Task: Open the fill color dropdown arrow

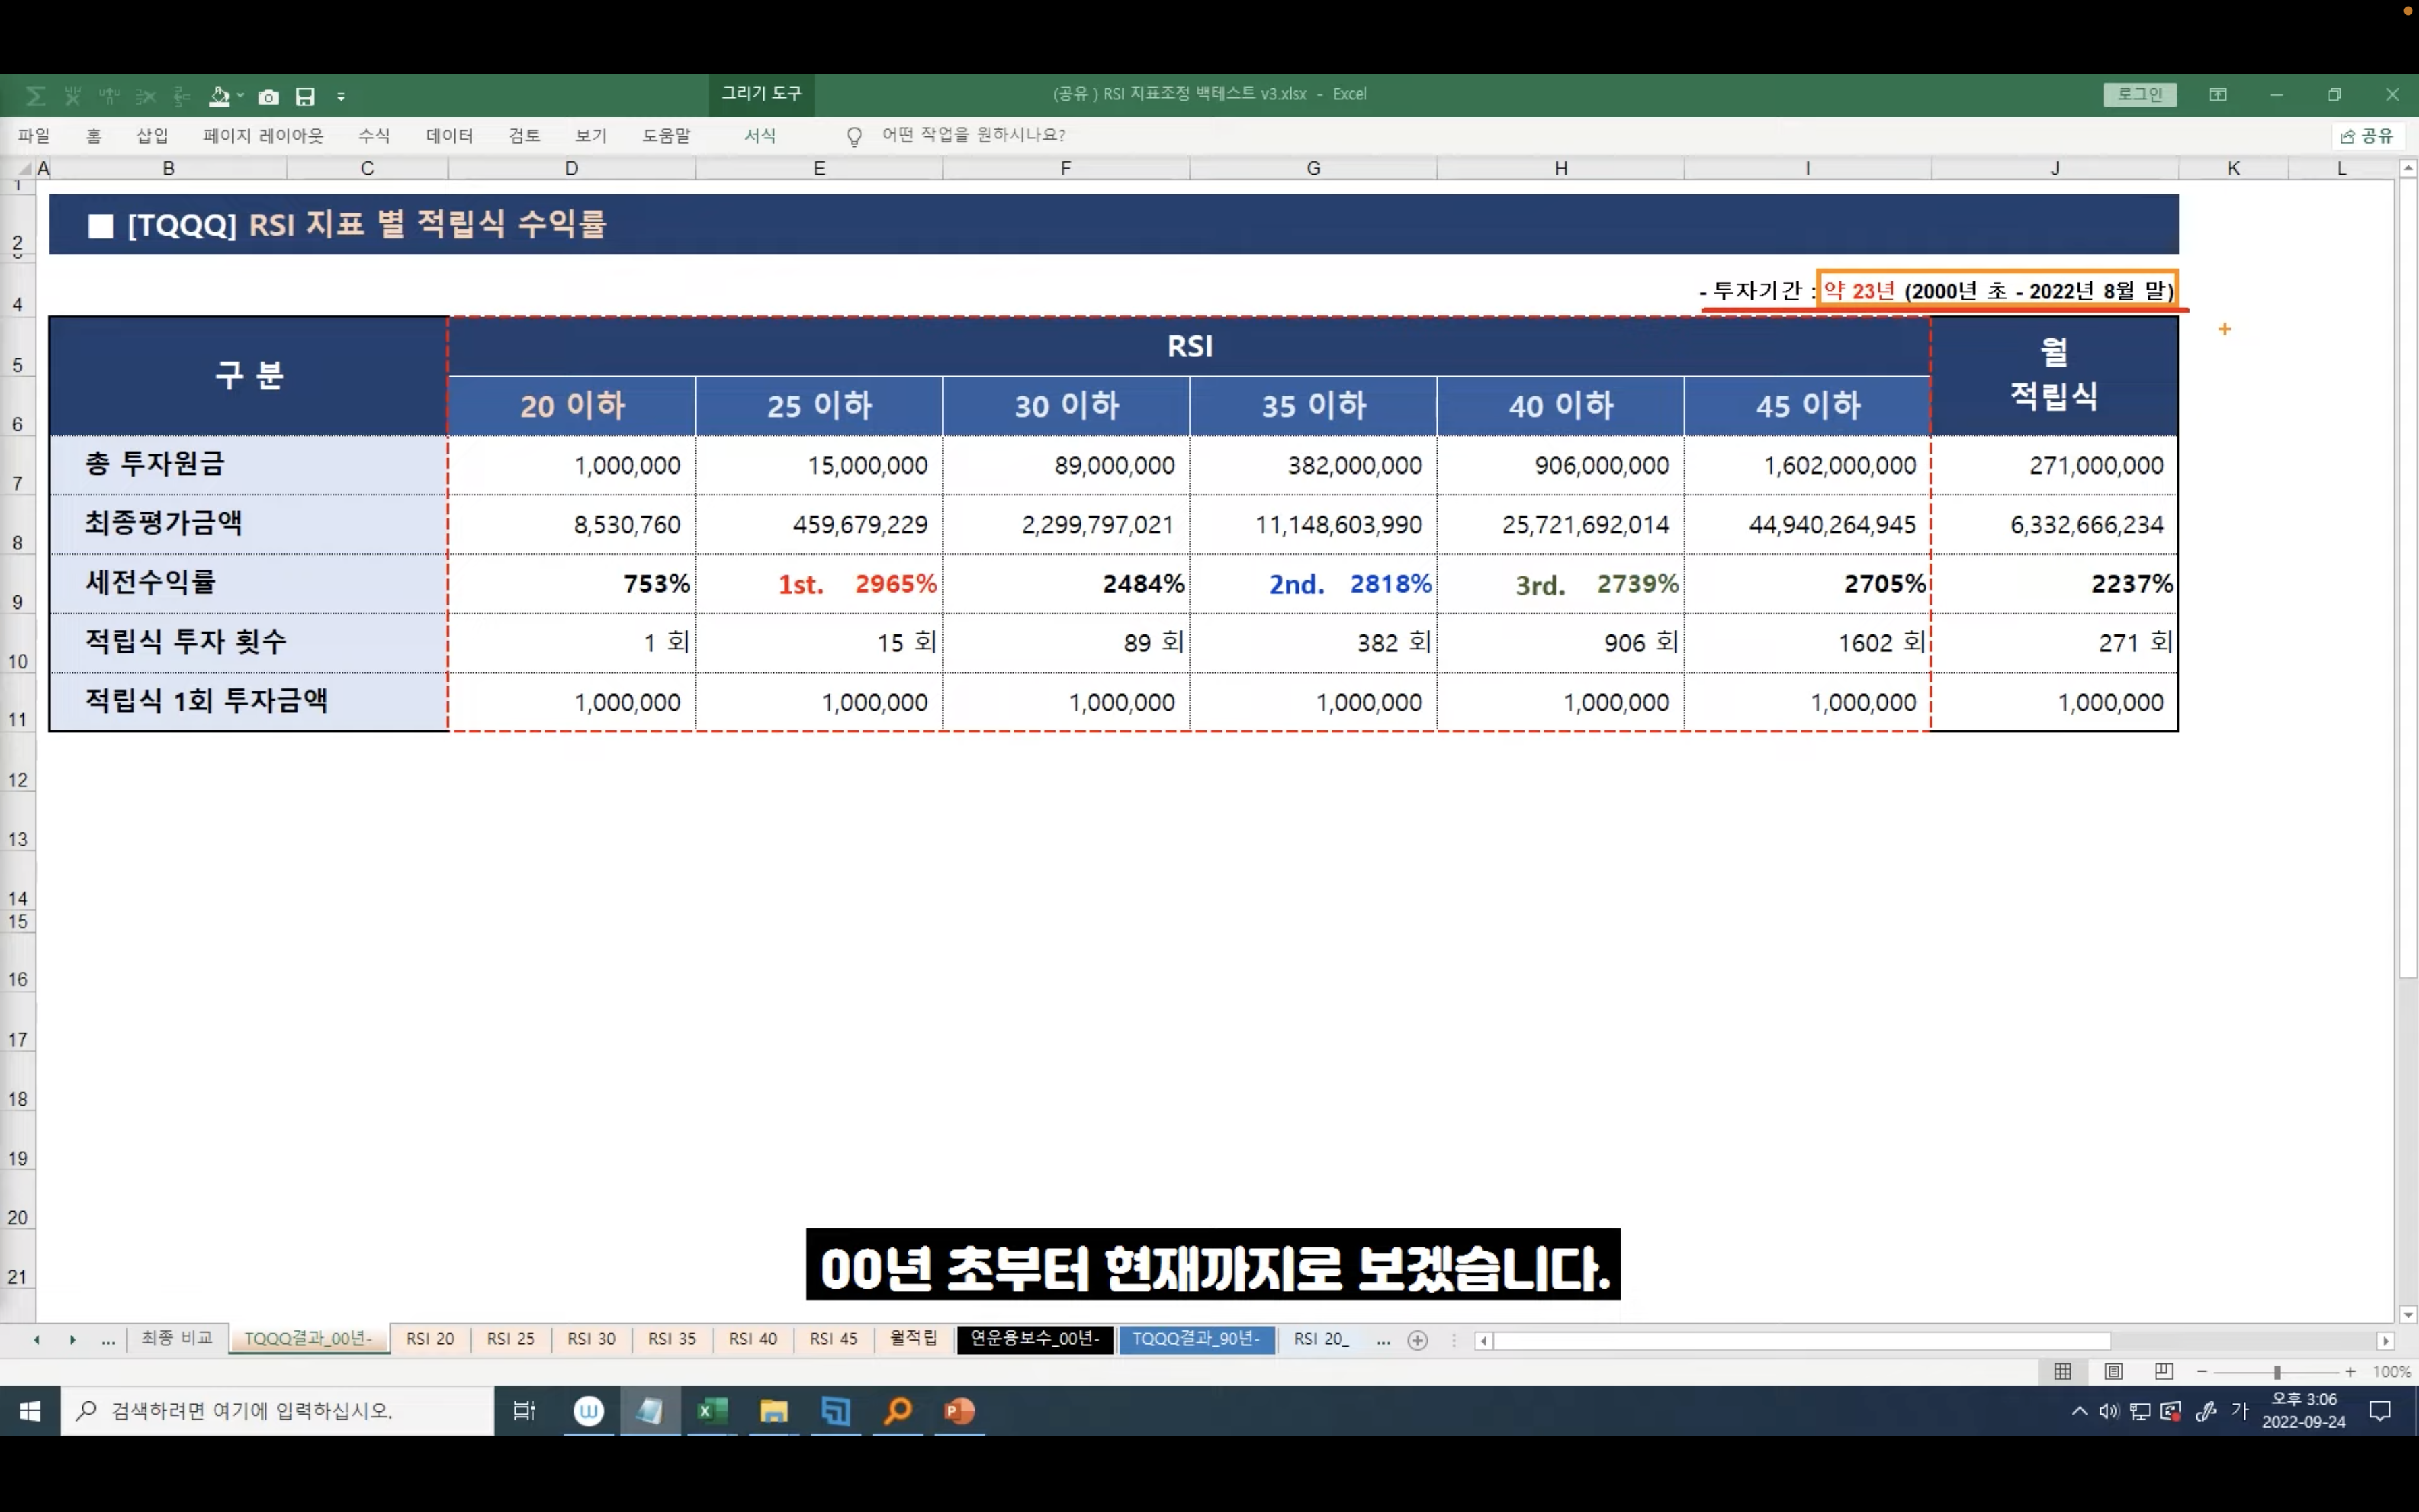Action: click(x=241, y=96)
